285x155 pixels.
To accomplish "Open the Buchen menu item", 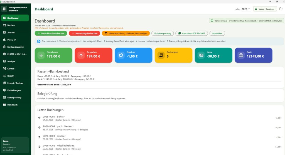I will (15, 25).
